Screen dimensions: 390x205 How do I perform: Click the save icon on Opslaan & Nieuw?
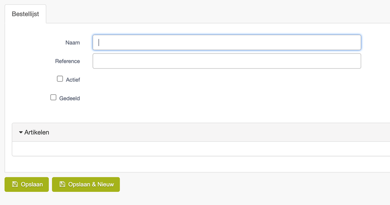tap(62, 184)
